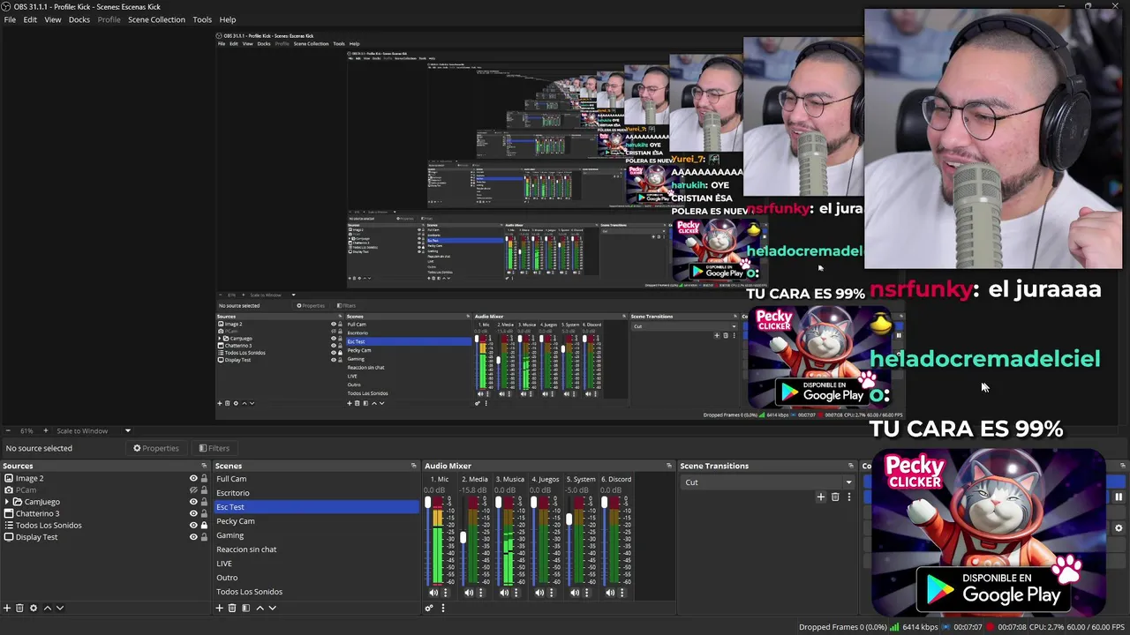Open options dots for 5. System channel
1130x635 pixels.
coord(586,593)
